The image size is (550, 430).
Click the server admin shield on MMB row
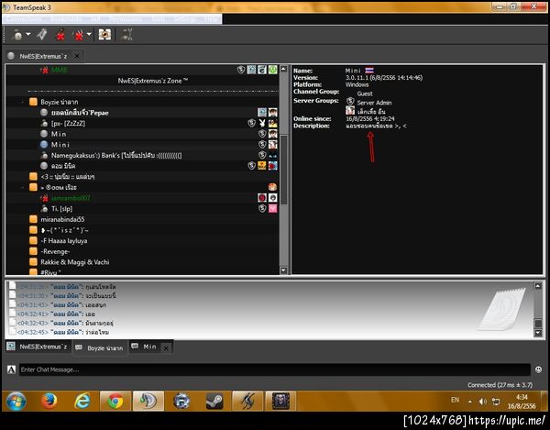pos(240,70)
